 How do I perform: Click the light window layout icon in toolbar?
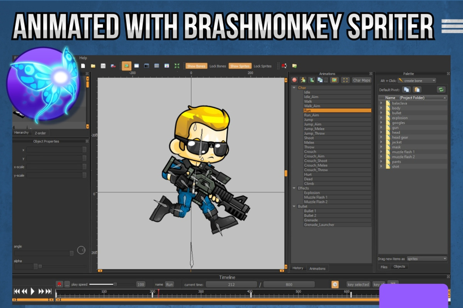(137, 66)
